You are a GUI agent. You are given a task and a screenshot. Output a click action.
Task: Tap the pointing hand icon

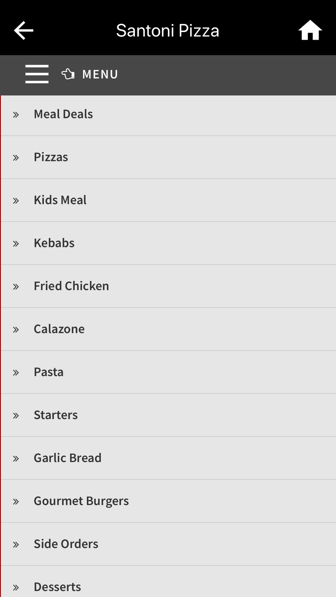click(x=68, y=74)
